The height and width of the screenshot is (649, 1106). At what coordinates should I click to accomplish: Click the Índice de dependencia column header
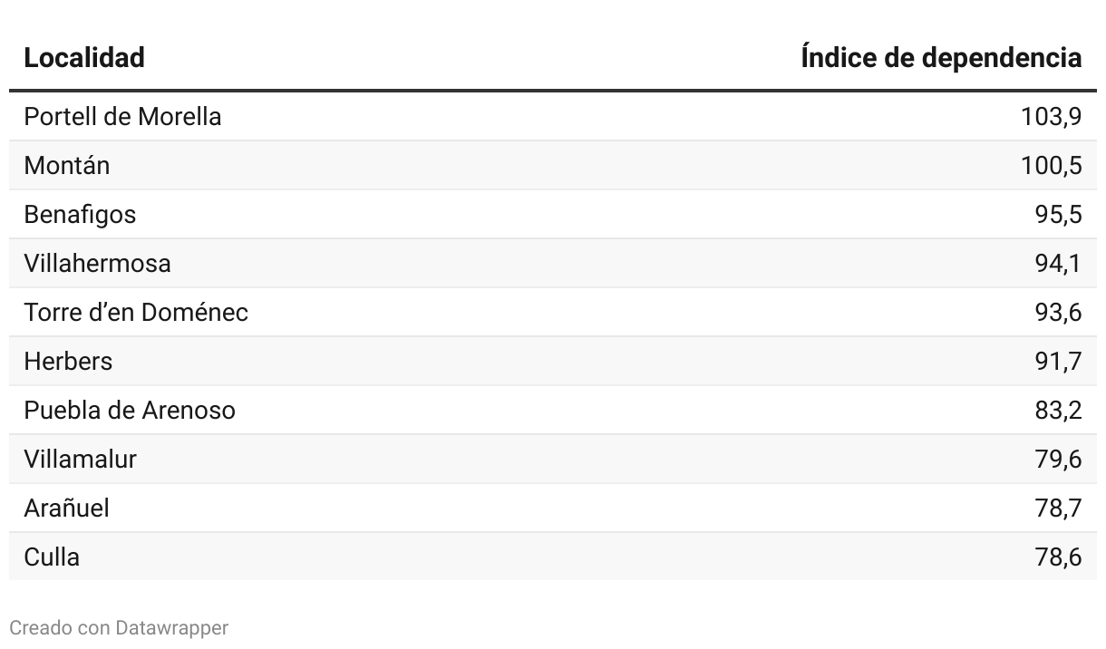pos(941,58)
